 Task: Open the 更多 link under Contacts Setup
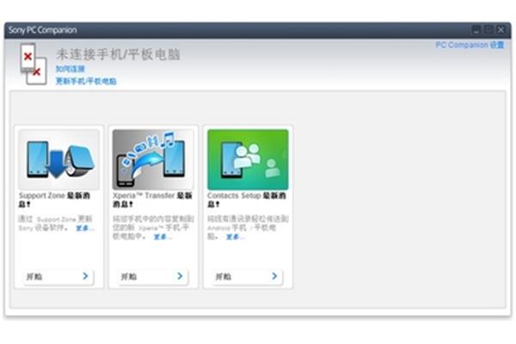coord(235,236)
